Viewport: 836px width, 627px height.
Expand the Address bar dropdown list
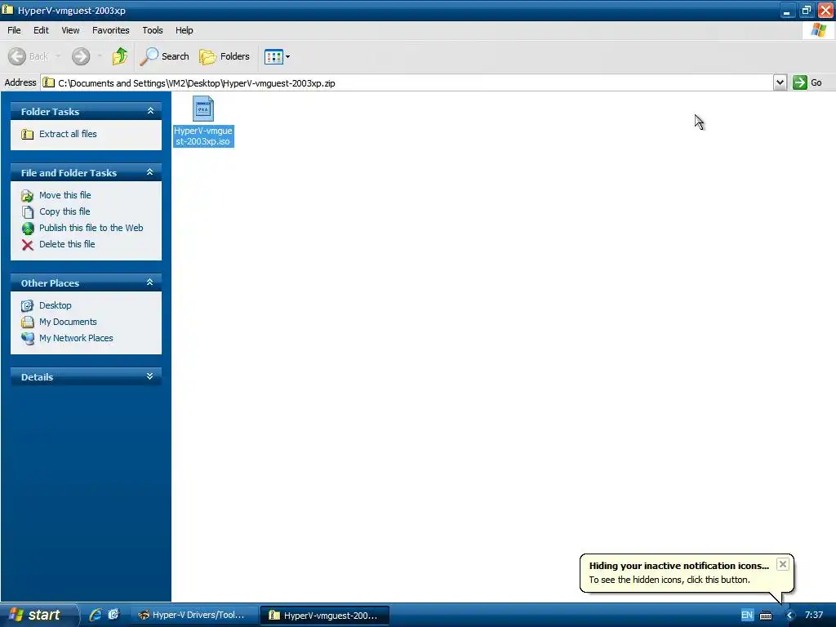pos(780,82)
